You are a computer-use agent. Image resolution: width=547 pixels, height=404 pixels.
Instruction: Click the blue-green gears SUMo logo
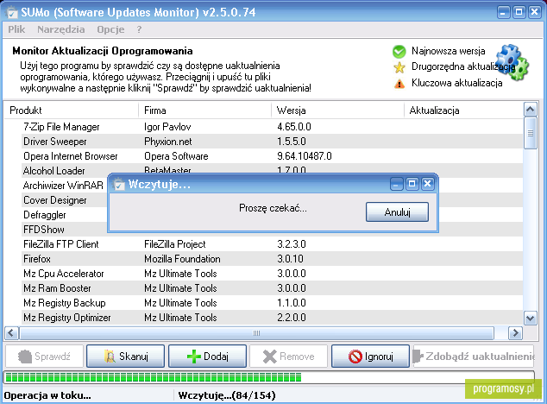pyautogui.click(x=512, y=62)
